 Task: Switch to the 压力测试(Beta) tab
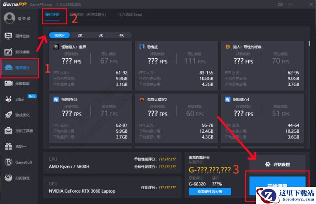[130, 14]
